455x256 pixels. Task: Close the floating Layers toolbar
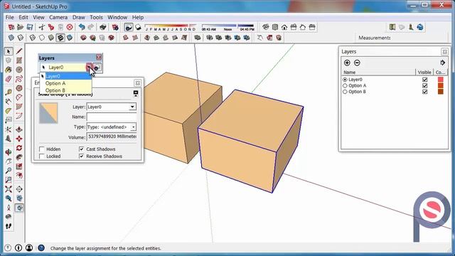(x=99, y=57)
